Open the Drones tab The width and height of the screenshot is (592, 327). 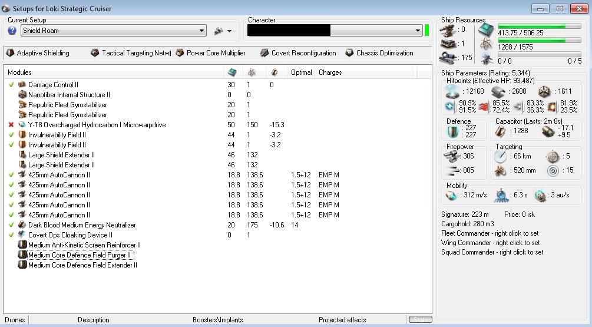point(15,320)
